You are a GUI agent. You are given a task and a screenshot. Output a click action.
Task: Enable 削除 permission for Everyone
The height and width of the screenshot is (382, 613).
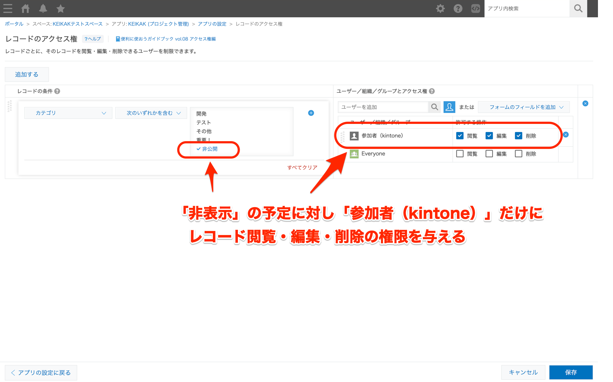pyautogui.click(x=519, y=154)
